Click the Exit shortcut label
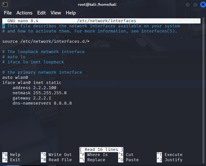The width and height of the screenshot is (206, 166). pos(15,160)
